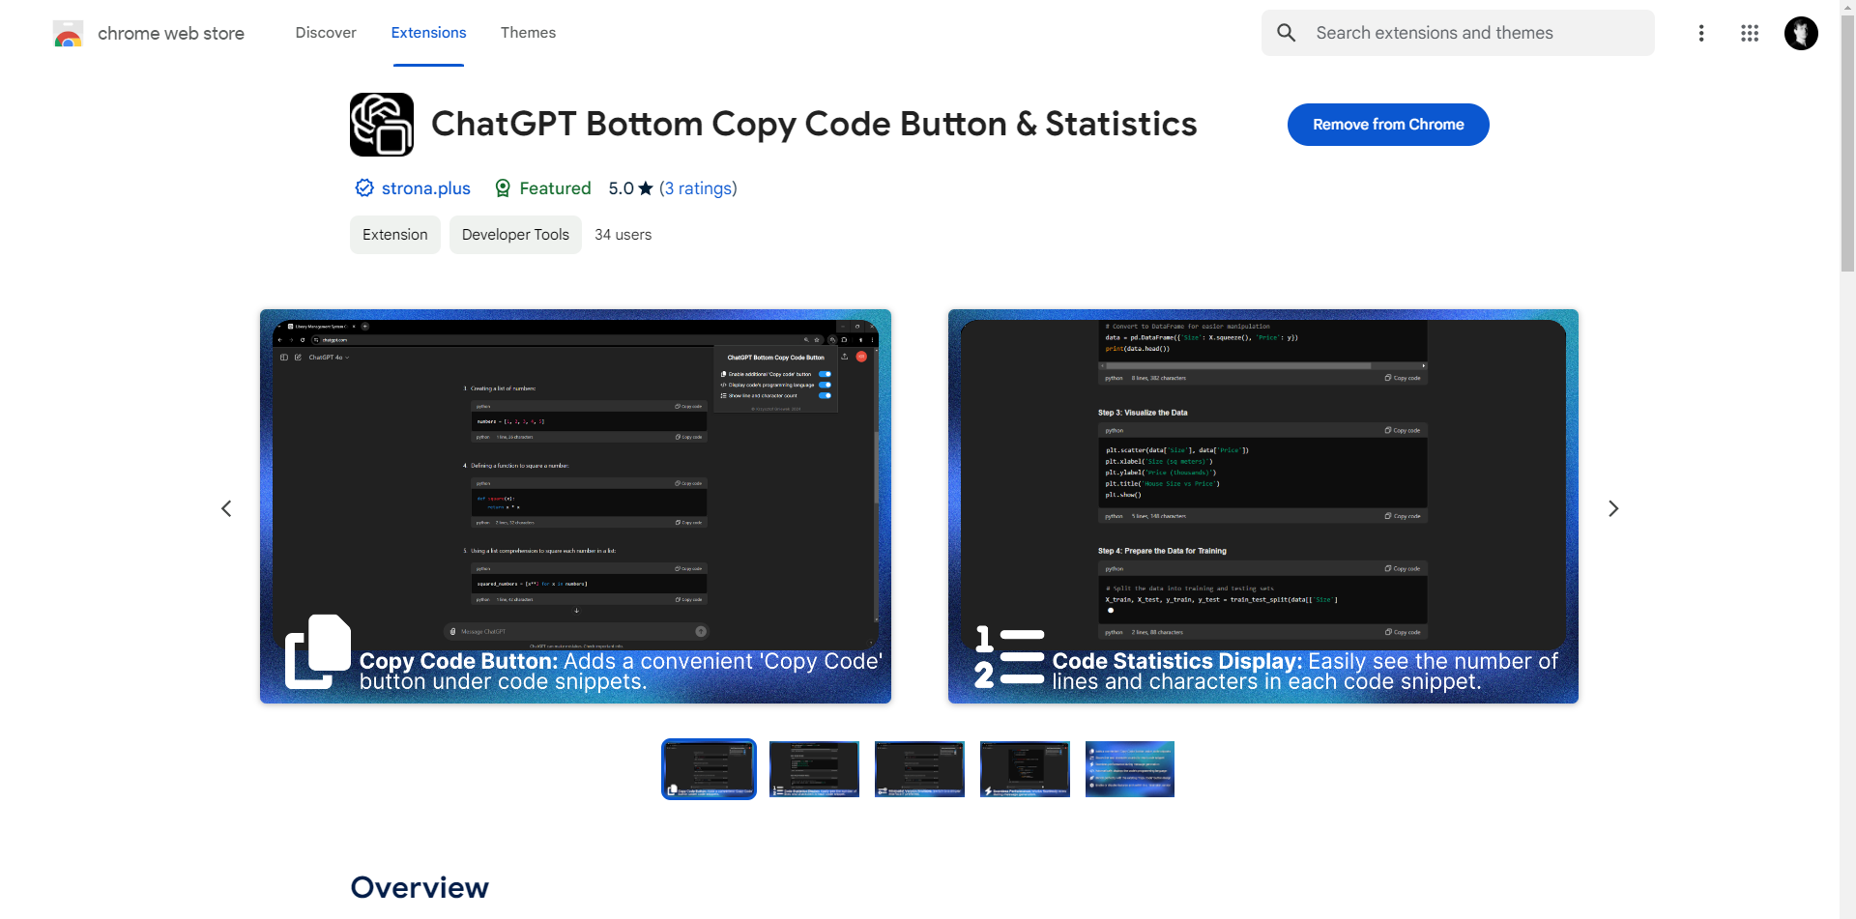
Task: Open the Code Statistics Display screenshot
Action: 1263,506
